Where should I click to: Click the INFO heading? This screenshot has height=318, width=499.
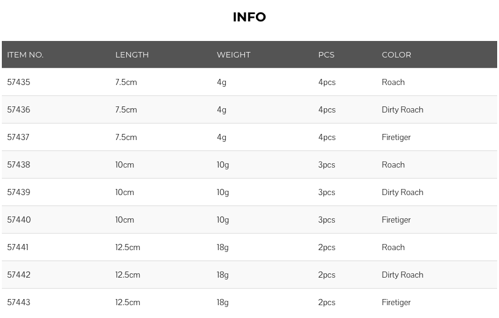pyautogui.click(x=249, y=17)
